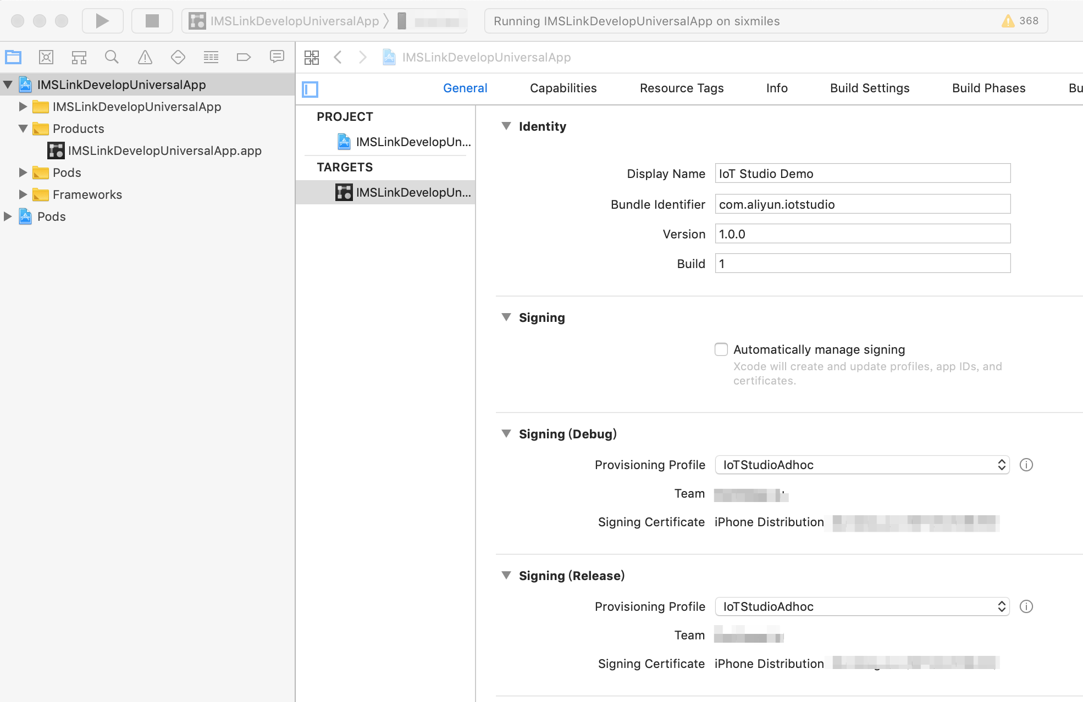Click the Release provisioning profile info icon

1026,606
